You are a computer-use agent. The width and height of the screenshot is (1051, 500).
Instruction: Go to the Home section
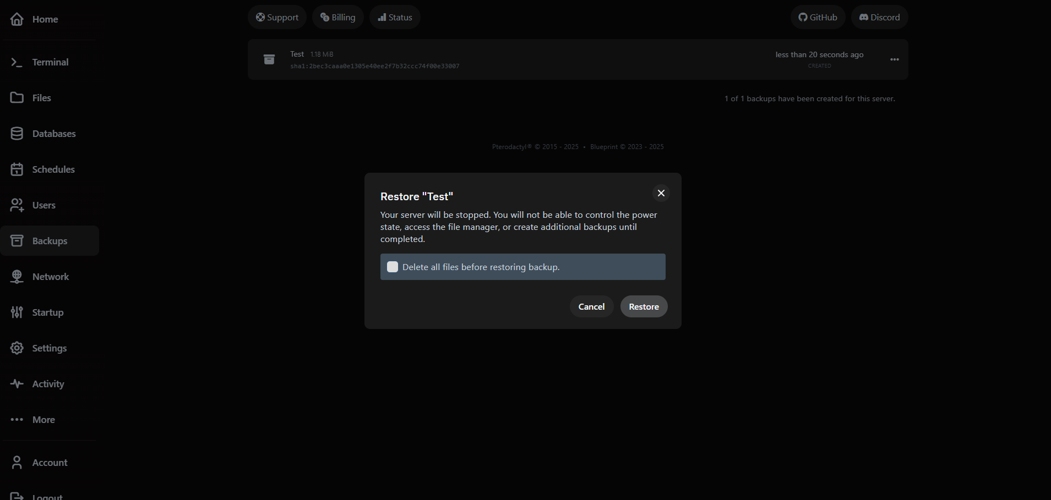pos(45,19)
